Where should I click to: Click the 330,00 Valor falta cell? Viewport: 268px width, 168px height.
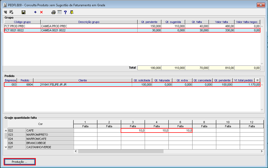222,30
